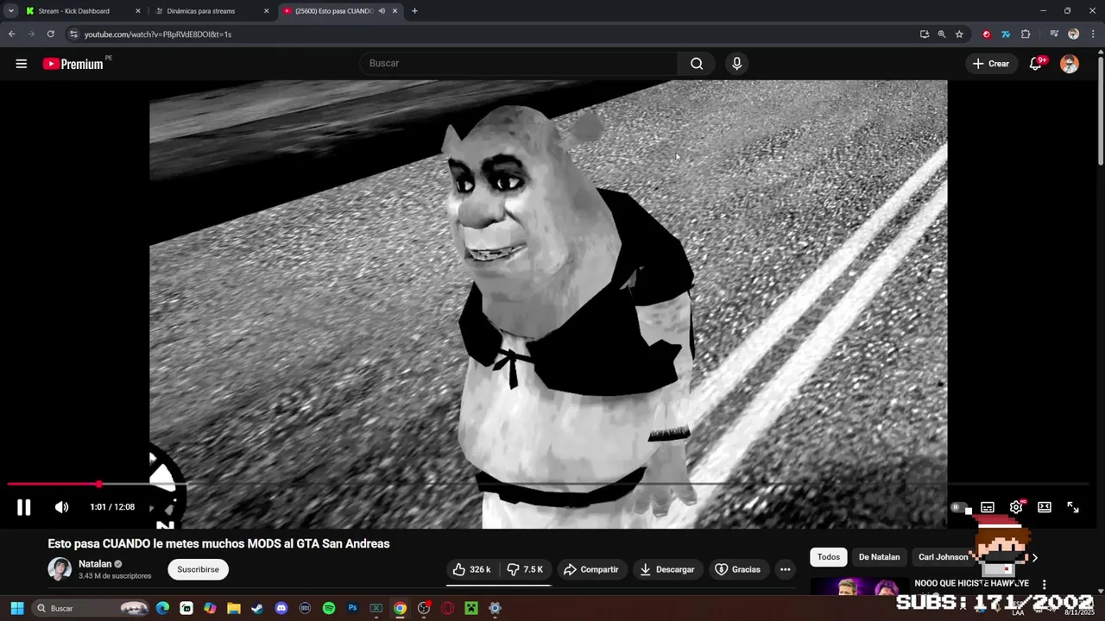This screenshot has width=1105, height=621.
Task: Go back in browser history
Action: pyautogui.click(x=11, y=34)
